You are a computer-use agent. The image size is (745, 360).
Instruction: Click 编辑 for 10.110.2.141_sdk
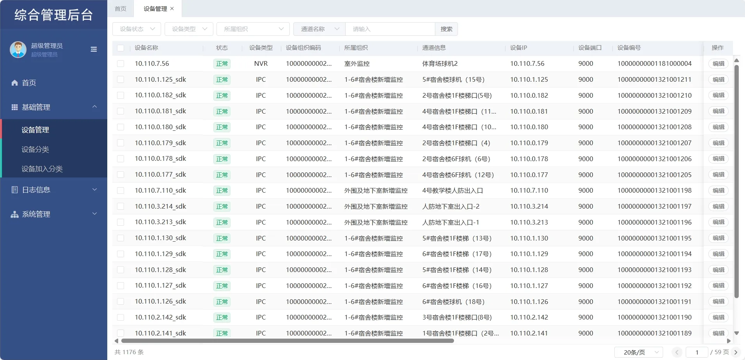[x=718, y=333]
